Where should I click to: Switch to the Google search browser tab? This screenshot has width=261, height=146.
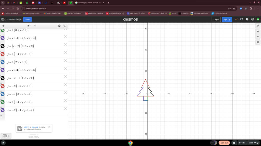pos(89,3)
